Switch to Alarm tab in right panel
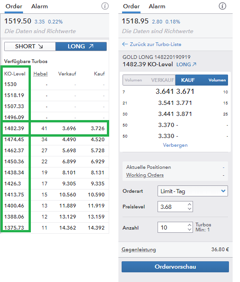Screen dimensions: 240x282 coord(157,6)
